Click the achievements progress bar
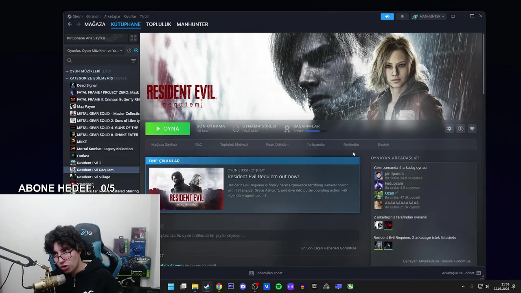This screenshot has width=521, height=293. coord(315,131)
